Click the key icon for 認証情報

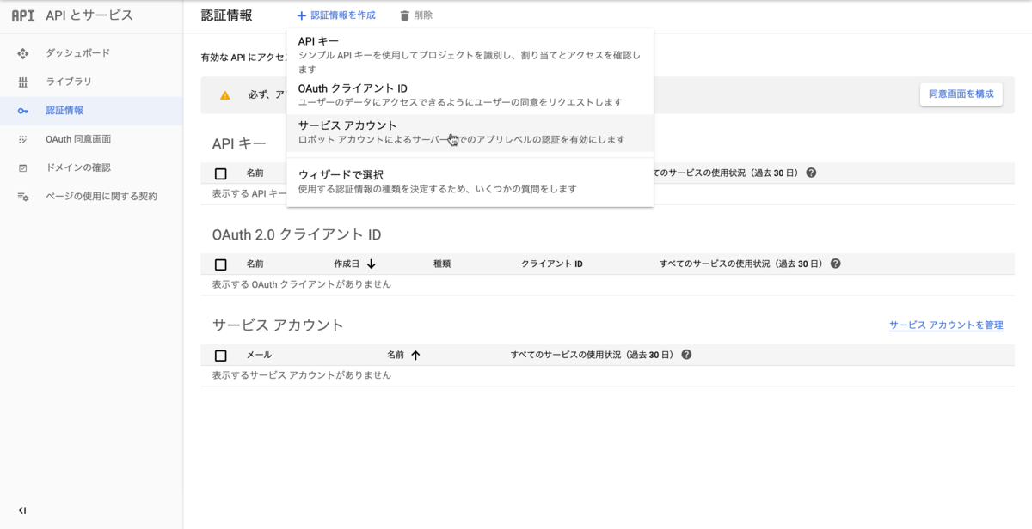[23, 111]
